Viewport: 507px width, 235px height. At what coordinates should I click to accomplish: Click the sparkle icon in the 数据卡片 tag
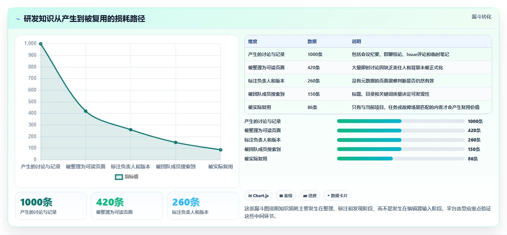[x=328, y=196]
